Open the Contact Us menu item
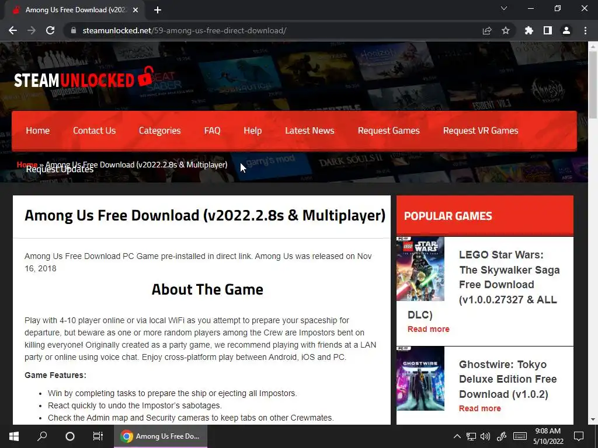 tap(94, 131)
